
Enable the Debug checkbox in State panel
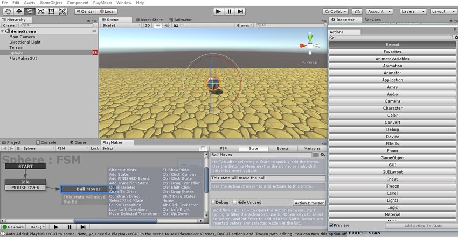(213, 202)
